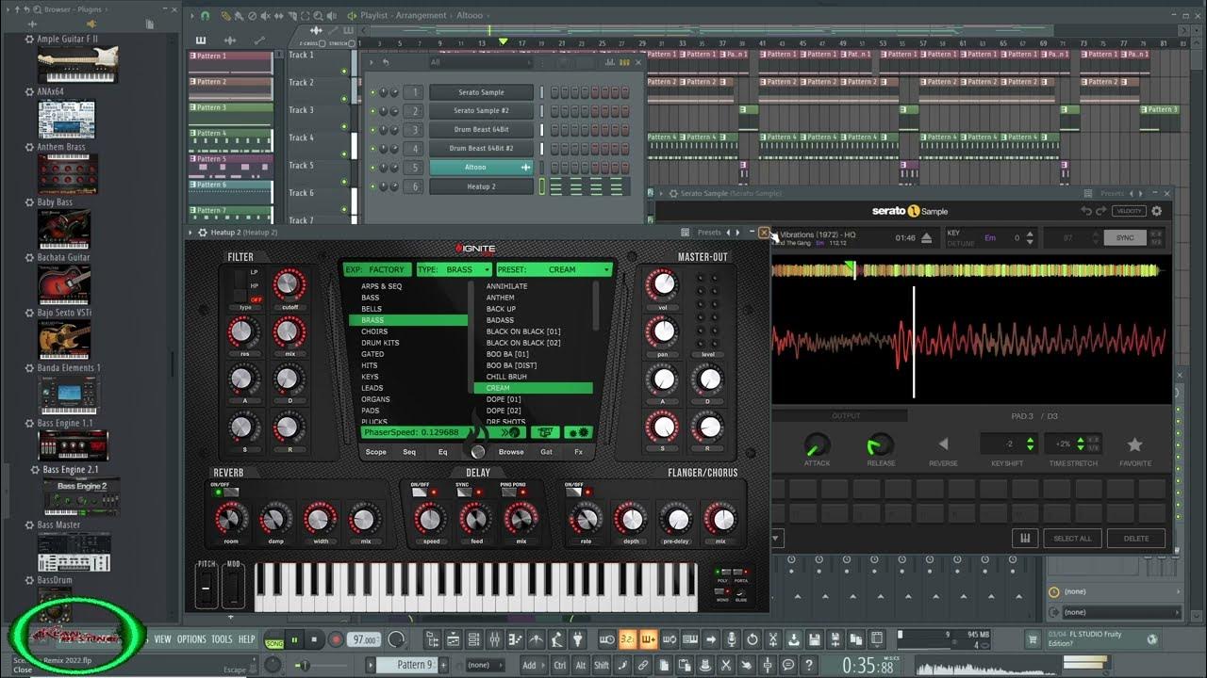Switch to the Eq tab in Heatup
Viewport: 1207px width, 678px height.
442,452
